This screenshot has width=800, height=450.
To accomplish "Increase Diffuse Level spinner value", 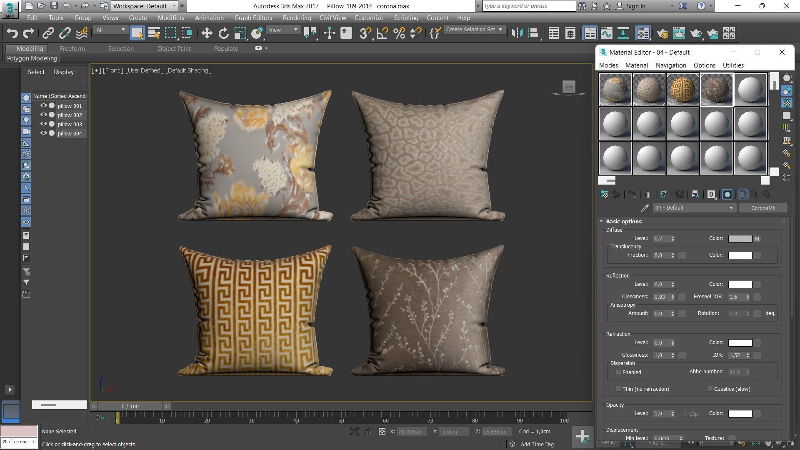I will [672, 237].
